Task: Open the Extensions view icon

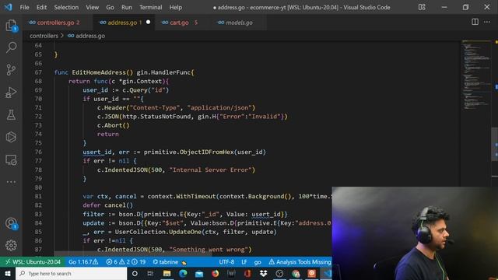Action: pyautogui.click(x=11, y=137)
